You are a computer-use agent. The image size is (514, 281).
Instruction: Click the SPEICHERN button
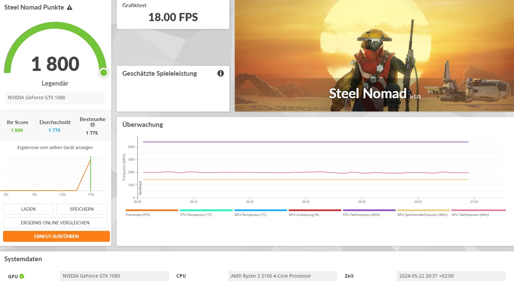(x=82, y=209)
